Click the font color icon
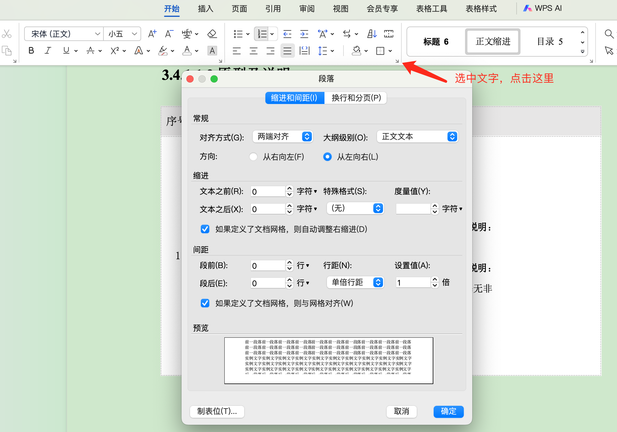 187,51
